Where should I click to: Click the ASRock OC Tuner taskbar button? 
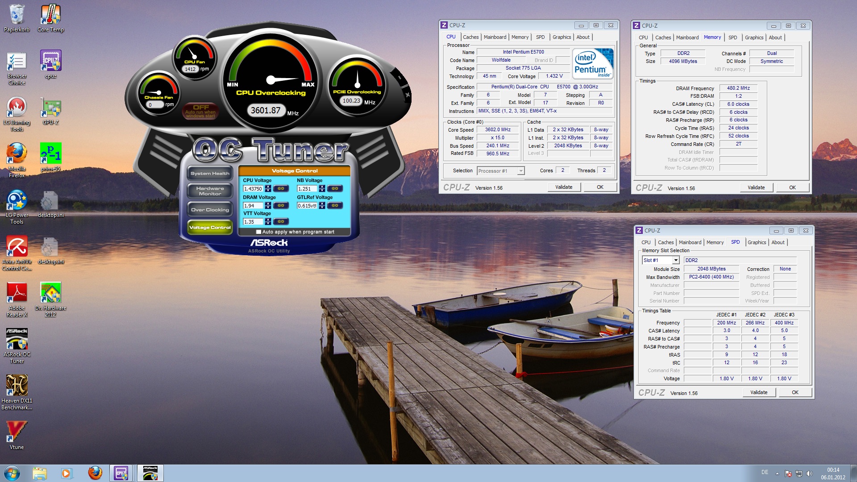pos(150,473)
